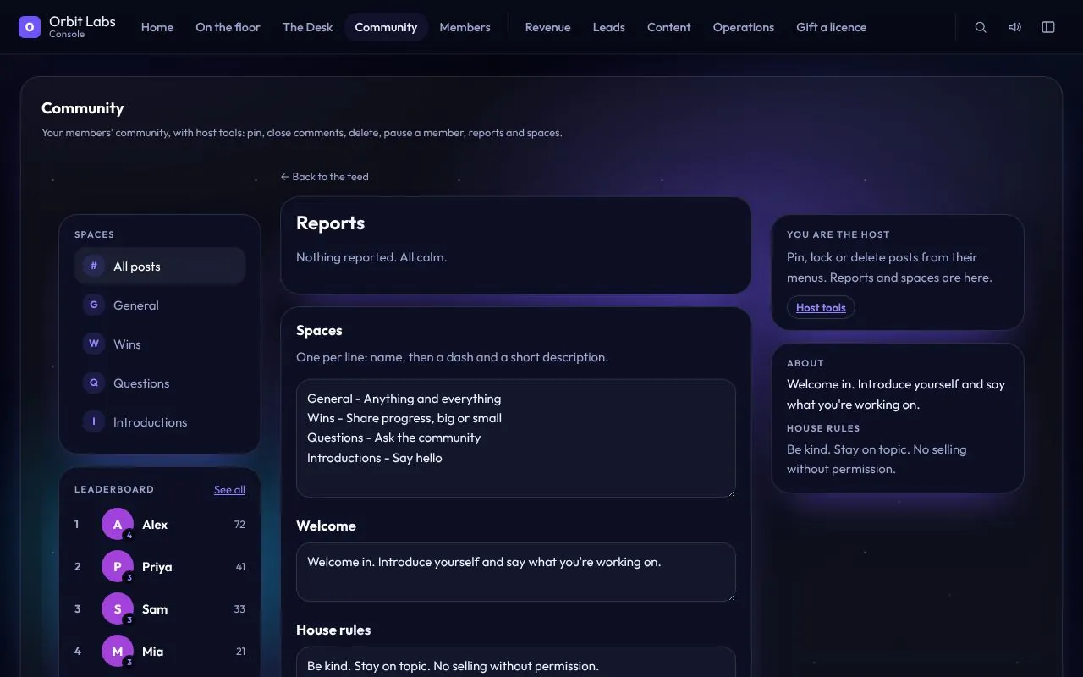Click into the House rules field

pyautogui.click(x=516, y=663)
